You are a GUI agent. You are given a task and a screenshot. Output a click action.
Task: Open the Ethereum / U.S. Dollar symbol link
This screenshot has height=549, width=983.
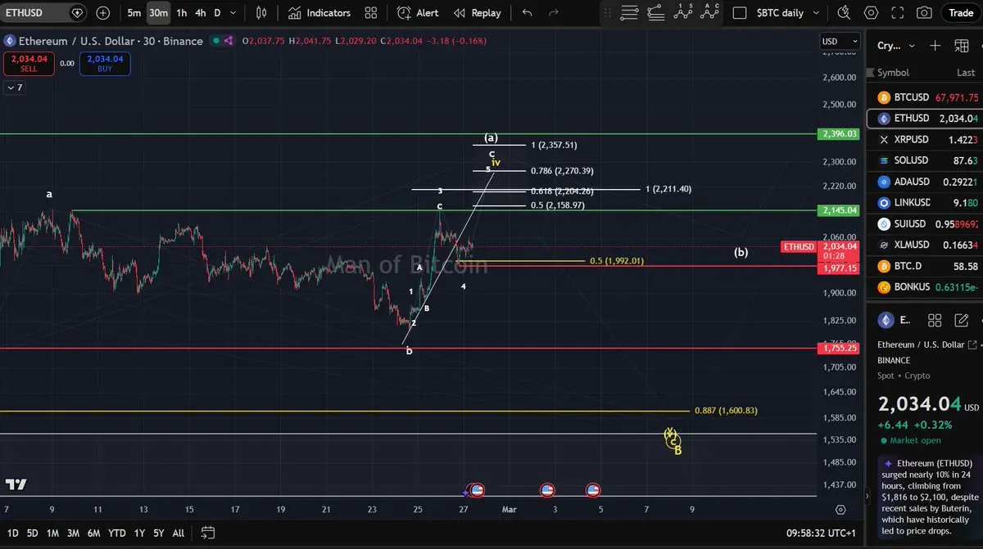[x=927, y=344]
